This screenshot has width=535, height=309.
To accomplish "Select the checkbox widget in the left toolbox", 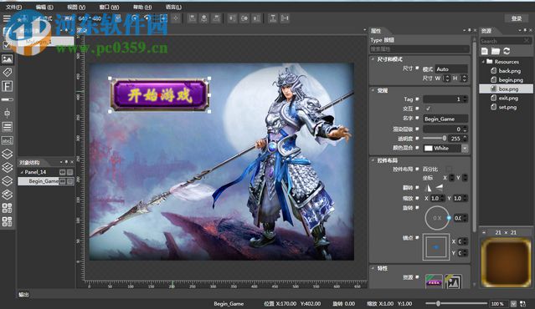I will pos(7,45).
